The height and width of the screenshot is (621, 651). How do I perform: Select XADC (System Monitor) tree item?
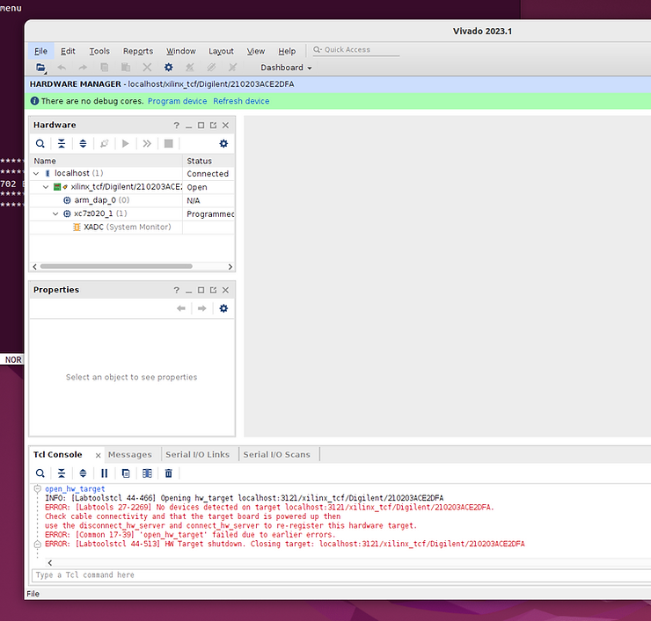(x=127, y=227)
